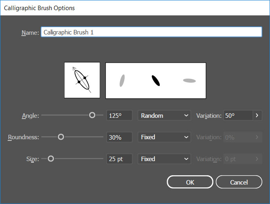
Task: Click the center black brush preview sample
Action: (x=156, y=81)
